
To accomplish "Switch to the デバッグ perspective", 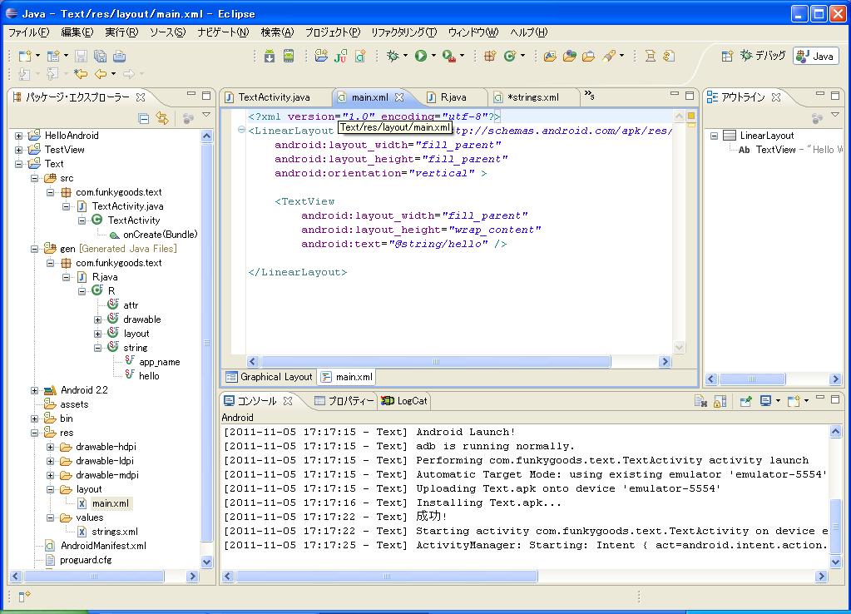I will tap(763, 56).
